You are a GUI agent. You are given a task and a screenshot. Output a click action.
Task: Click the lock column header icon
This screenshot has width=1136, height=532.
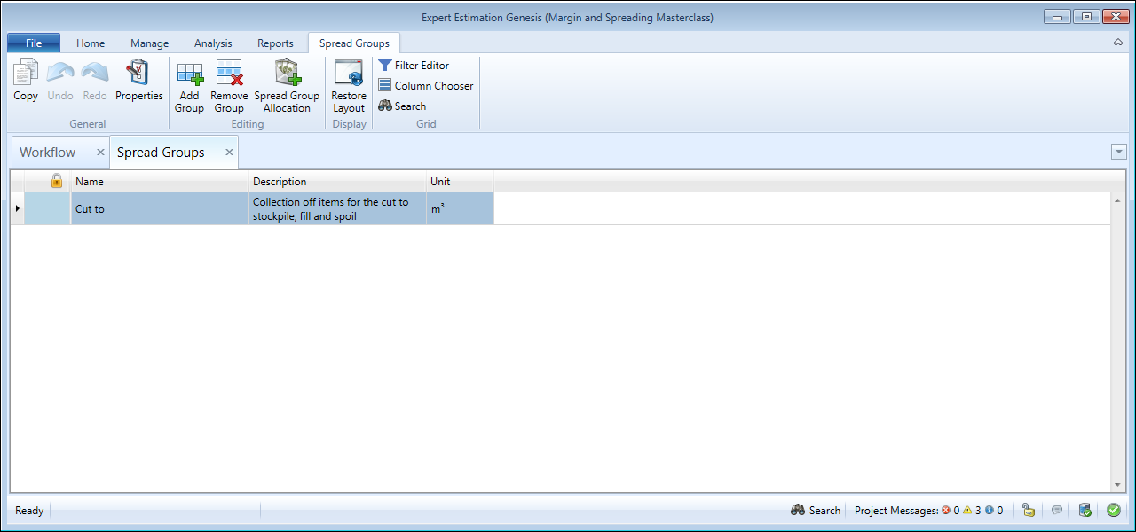[x=57, y=181]
